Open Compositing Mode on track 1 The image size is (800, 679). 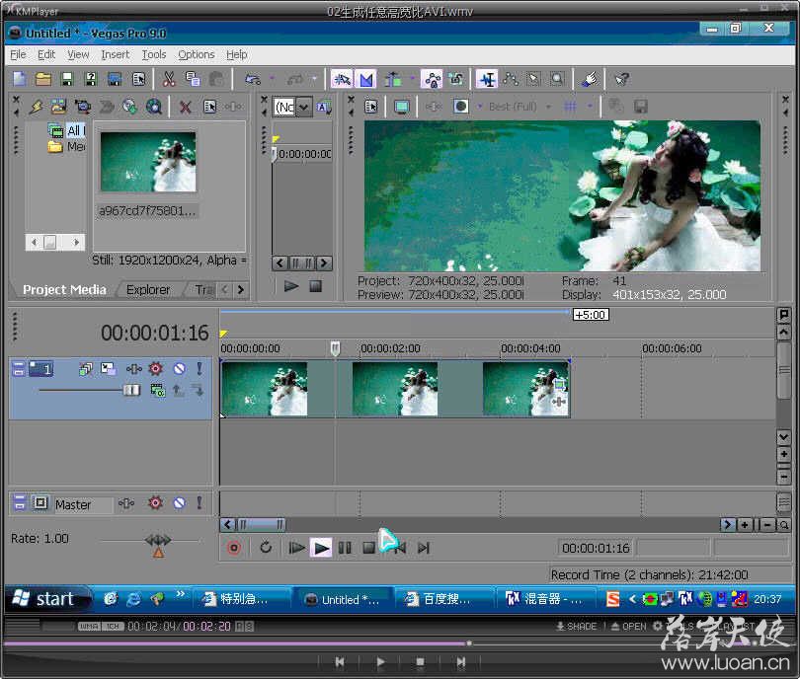tap(158, 391)
